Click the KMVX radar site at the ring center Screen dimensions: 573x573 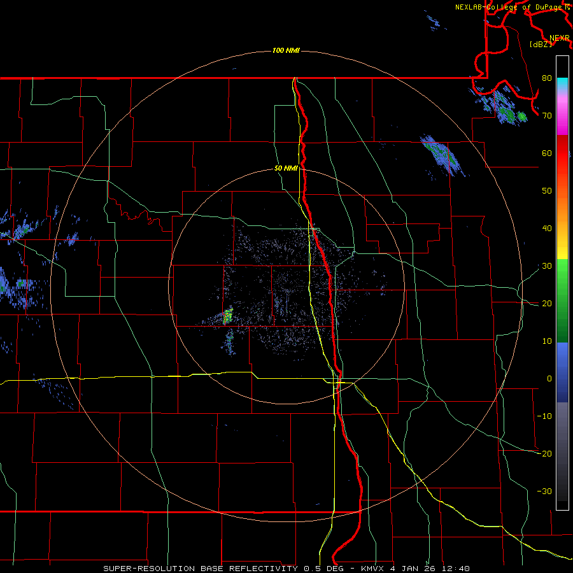pyautogui.click(x=287, y=286)
